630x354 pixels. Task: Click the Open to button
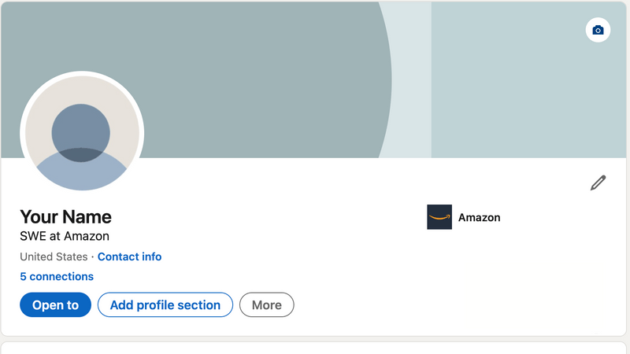(x=55, y=305)
